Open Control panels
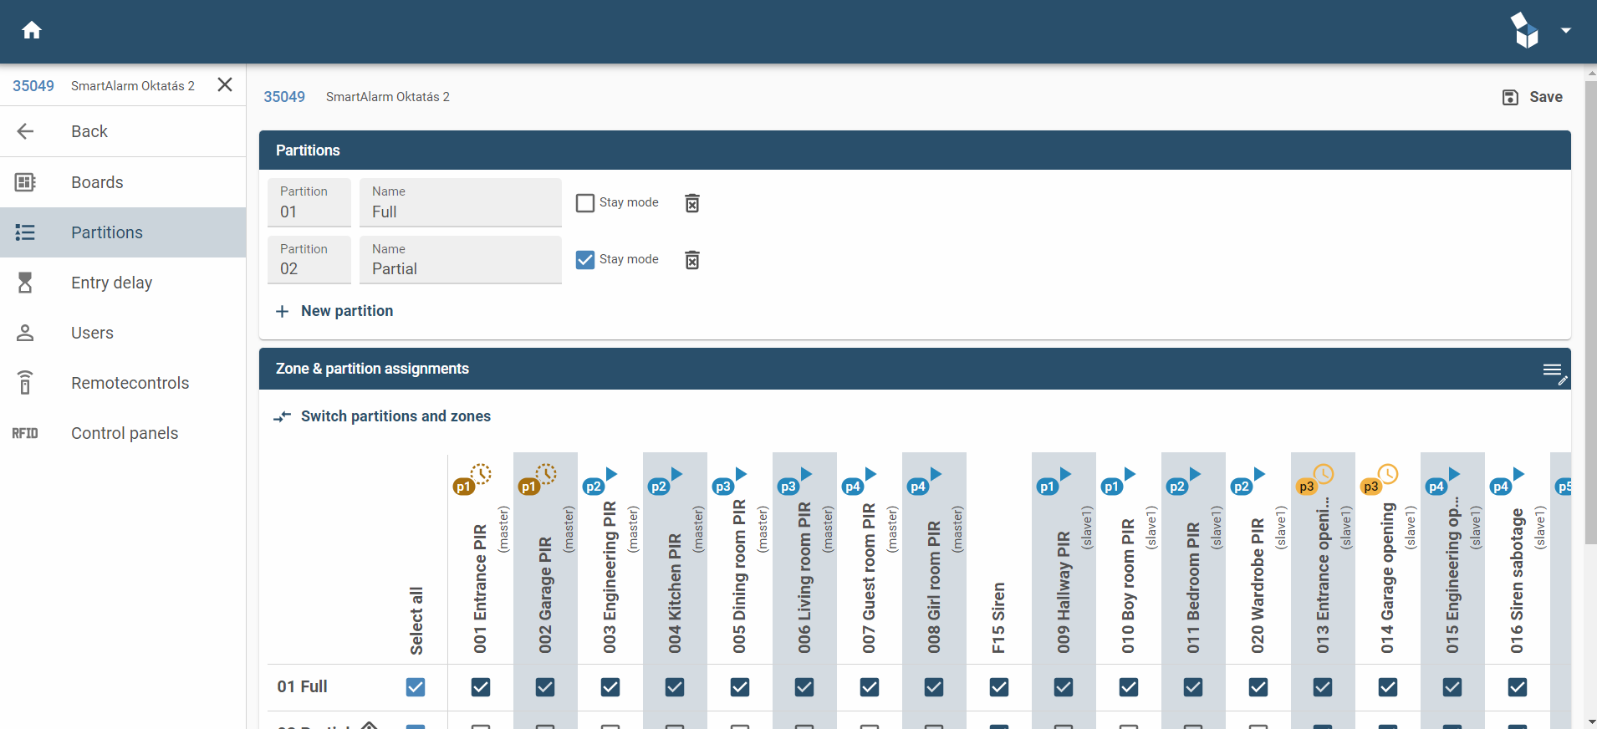This screenshot has width=1597, height=729. pos(123,433)
